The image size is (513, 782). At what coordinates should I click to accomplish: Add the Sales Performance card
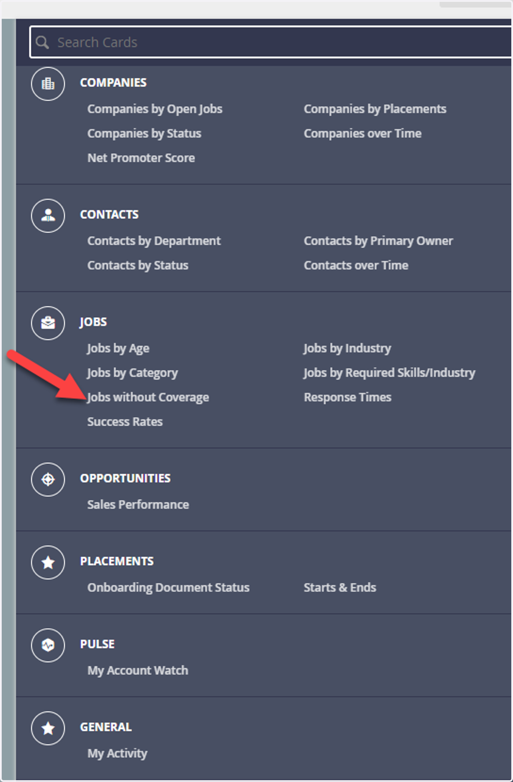(x=138, y=504)
